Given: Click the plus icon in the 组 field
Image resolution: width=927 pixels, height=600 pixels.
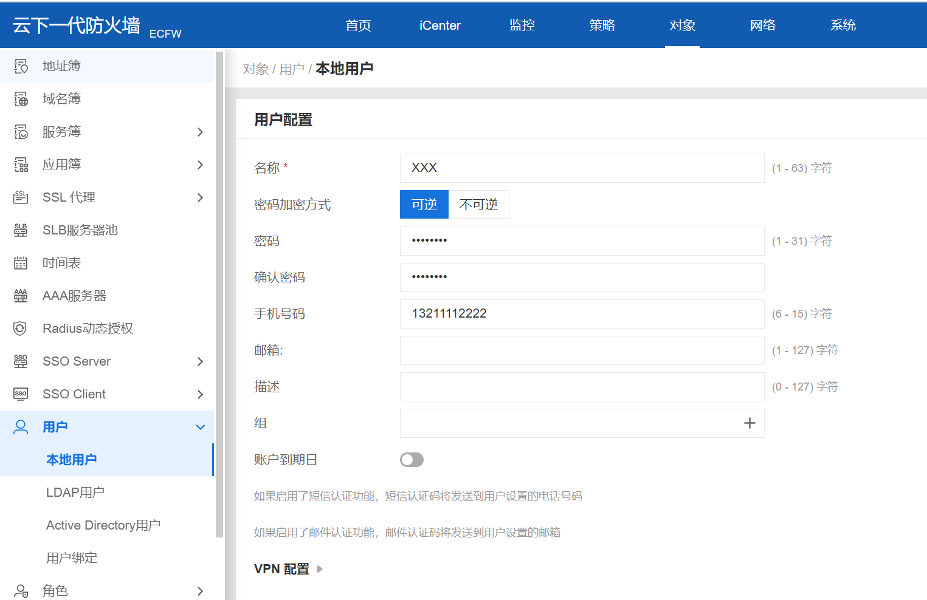Looking at the screenshot, I should coord(750,423).
